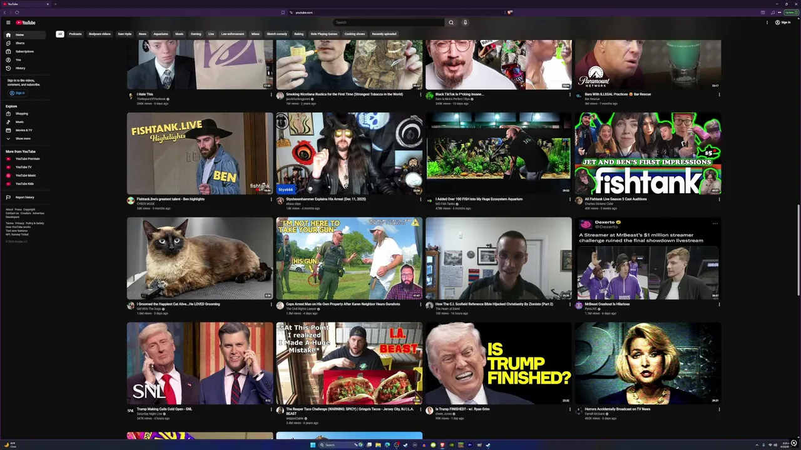Open History from the sidebar

click(24, 68)
